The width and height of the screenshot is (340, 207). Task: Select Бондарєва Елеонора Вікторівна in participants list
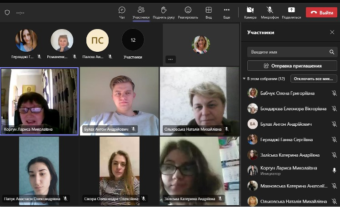(290, 108)
